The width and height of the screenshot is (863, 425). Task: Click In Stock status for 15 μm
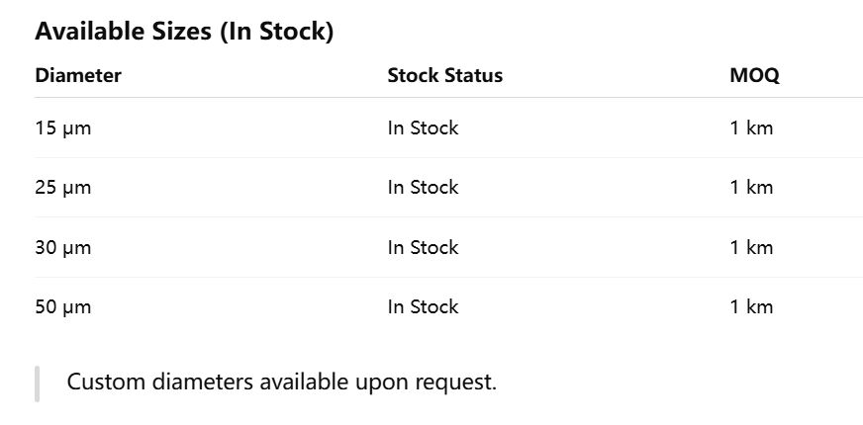[423, 127]
